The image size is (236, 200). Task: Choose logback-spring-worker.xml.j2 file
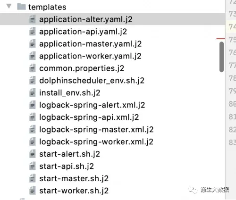tap(96, 142)
